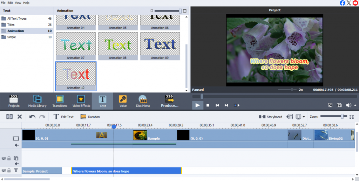Toggle visibility of the text track

point(4,170)
